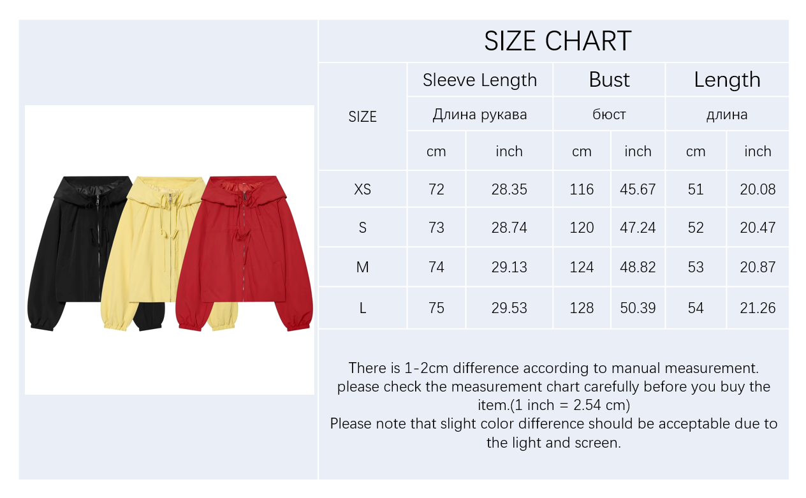Click the S bust value 47.24
806x498 pixels.
pyautogui.click(x=638, y=228)
